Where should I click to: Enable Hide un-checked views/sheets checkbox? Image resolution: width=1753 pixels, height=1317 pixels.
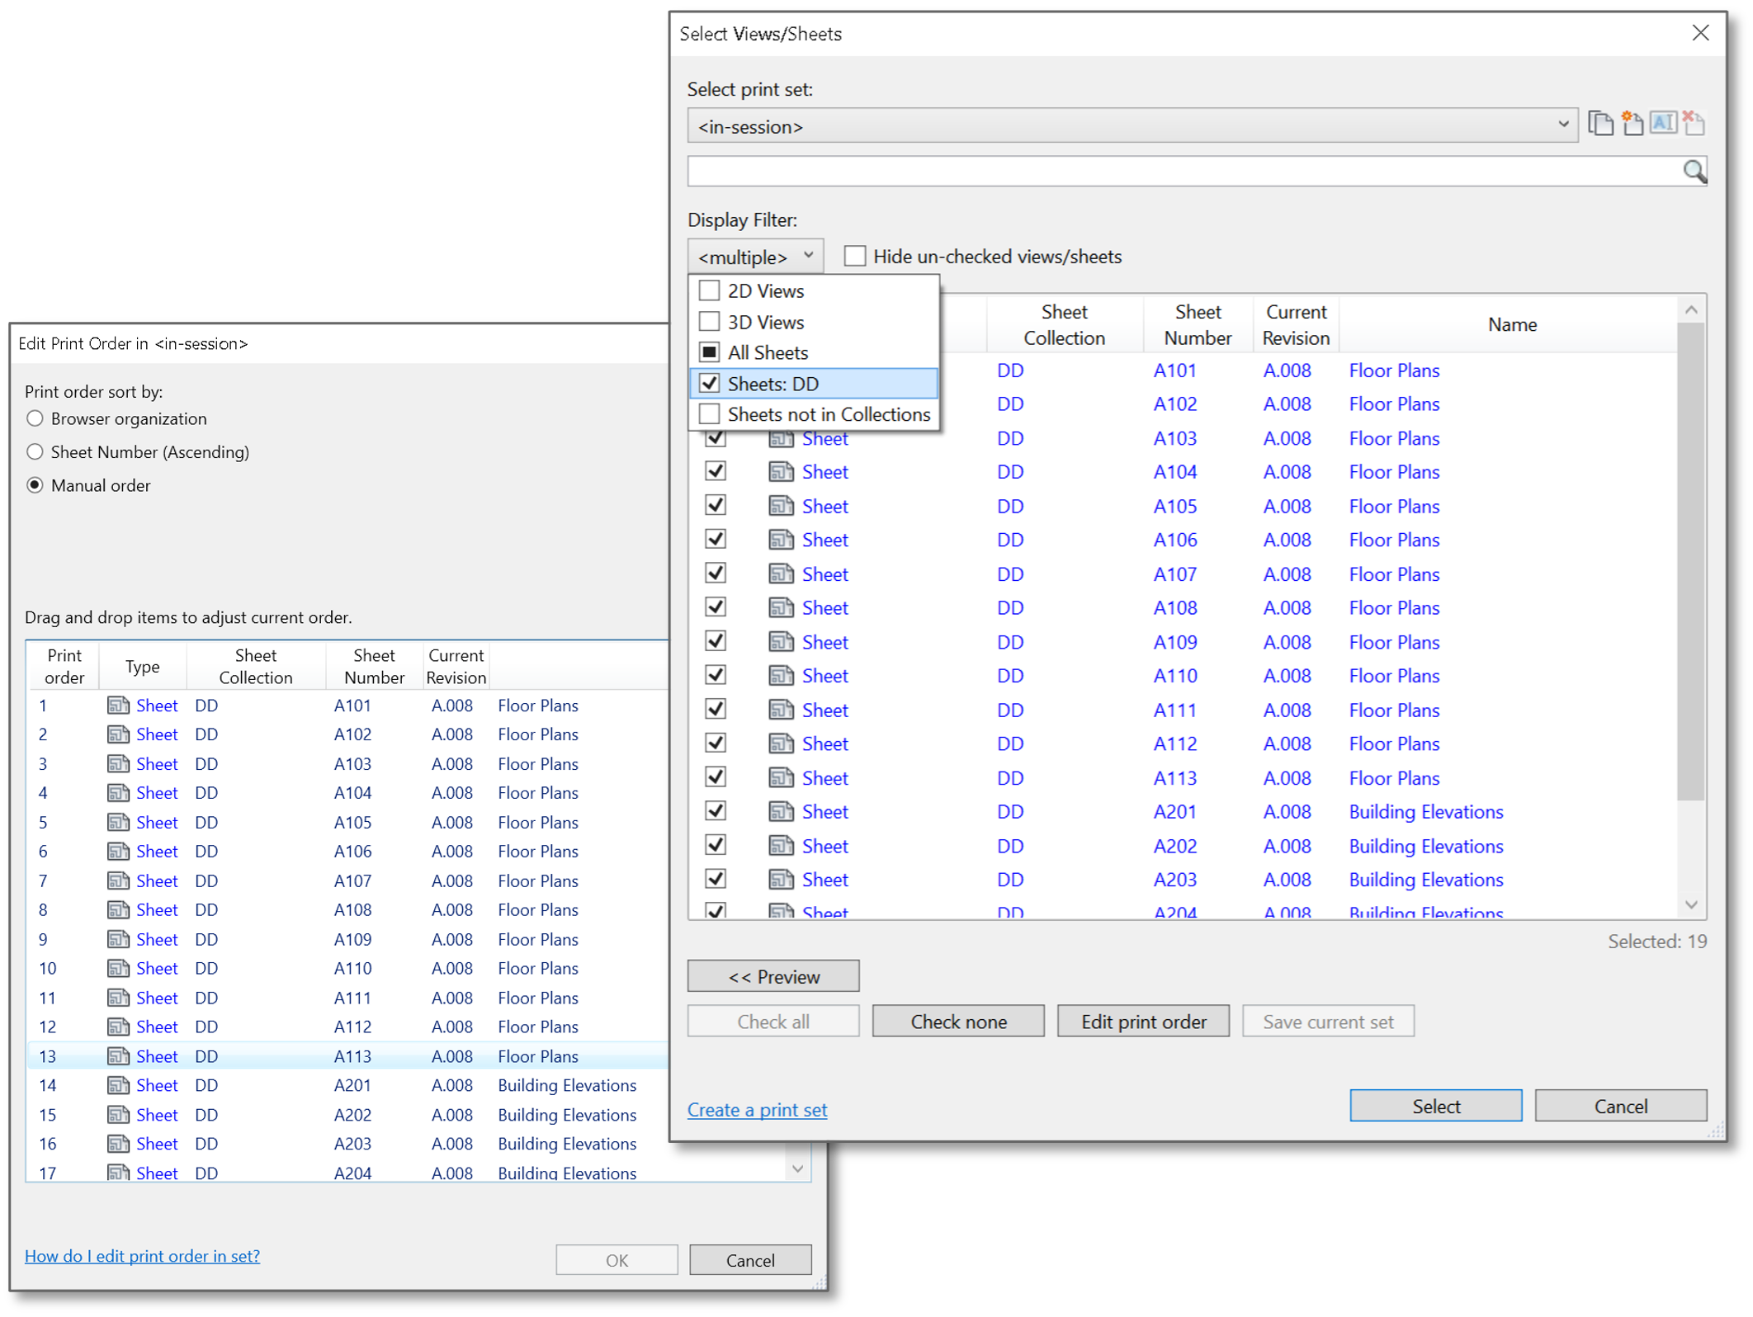pos(855,257)
